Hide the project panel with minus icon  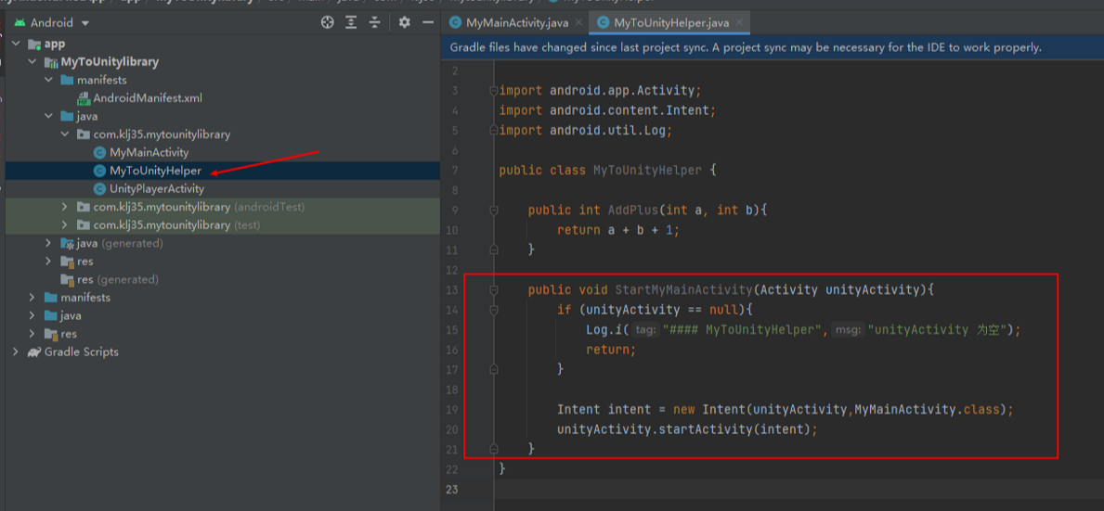tap(427, 22)
